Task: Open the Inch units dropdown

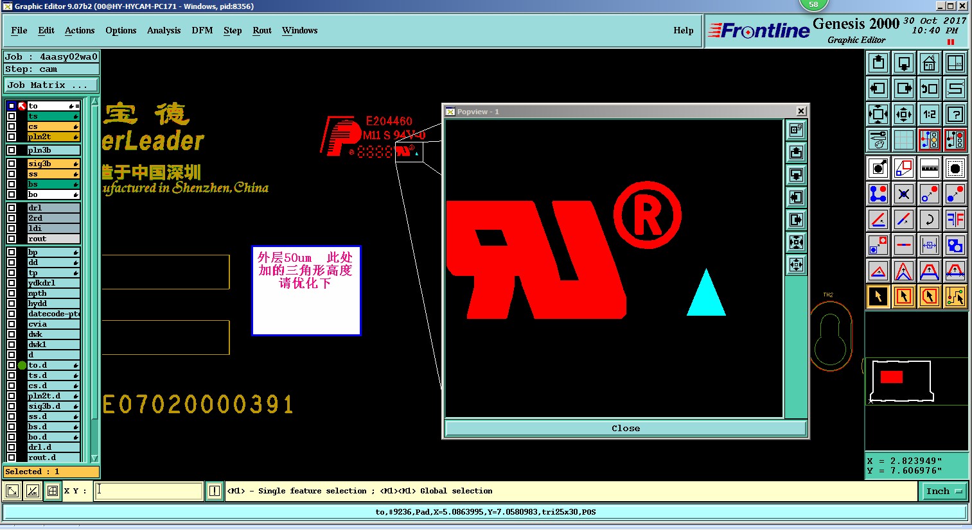Action: [x=944, y=491]
